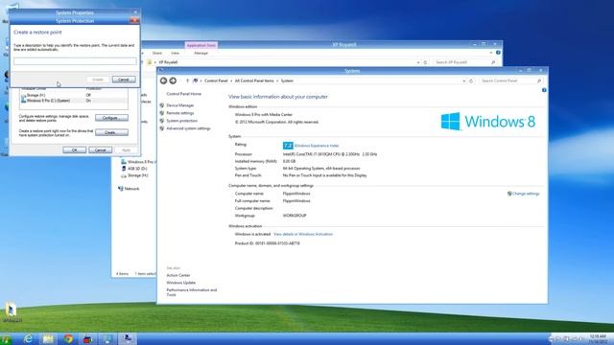The image size is (614, 345).
Task: Open Remote settings from the sidebar
Action: point(180,113)
